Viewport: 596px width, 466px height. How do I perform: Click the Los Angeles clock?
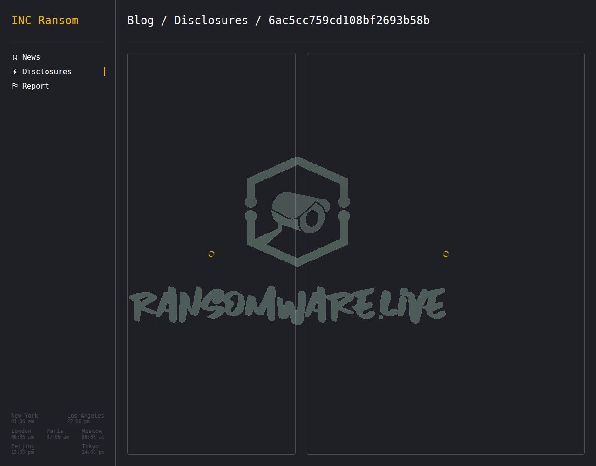click(x=86, y=418)
